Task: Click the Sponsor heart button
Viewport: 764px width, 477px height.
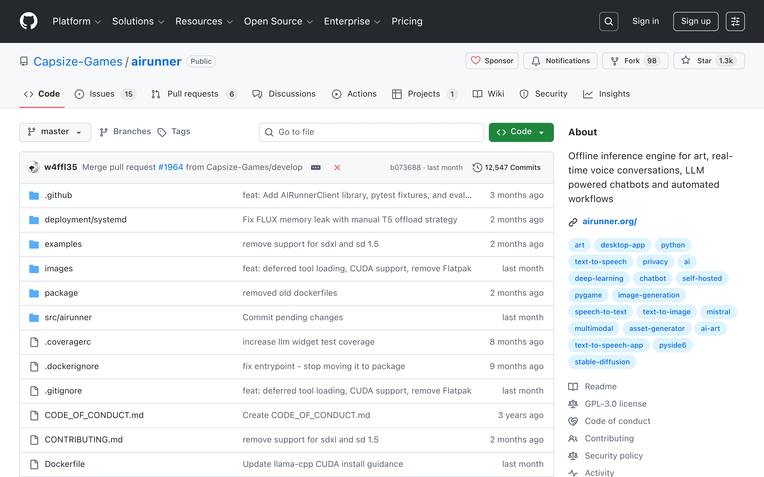Action: [492, 61]
